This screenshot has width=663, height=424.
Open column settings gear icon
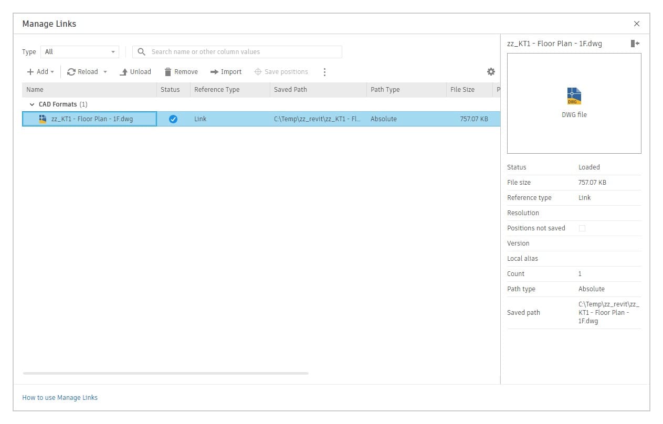click(x=491, y=72)
